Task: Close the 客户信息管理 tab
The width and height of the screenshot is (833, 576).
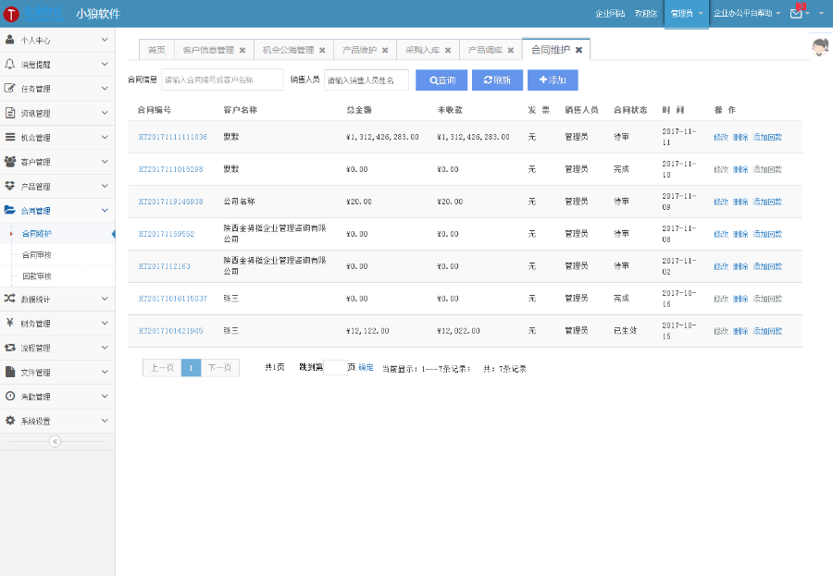Action: click(242, 51)
